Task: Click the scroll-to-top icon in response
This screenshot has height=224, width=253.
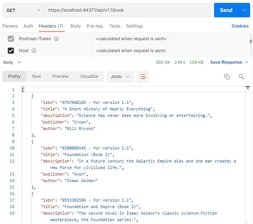Action: (248, 88)
